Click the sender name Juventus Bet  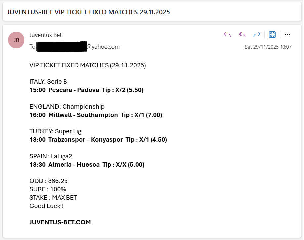point(46,35)
